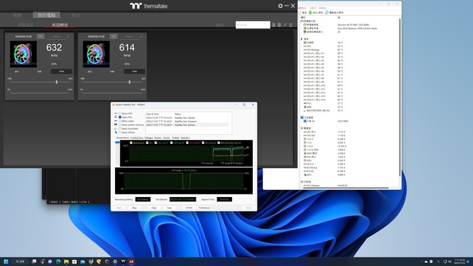Switch to the highlighted My Computer tab in Thermaltake
The height and width of the screenshot is (266, 473).
[47, 15]
